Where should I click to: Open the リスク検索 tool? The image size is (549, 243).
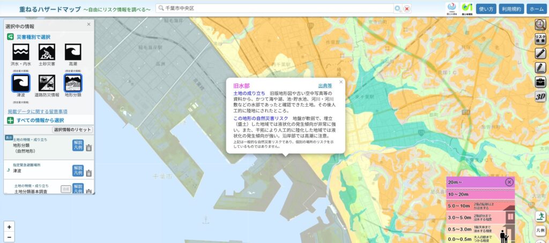coord(540,39)
